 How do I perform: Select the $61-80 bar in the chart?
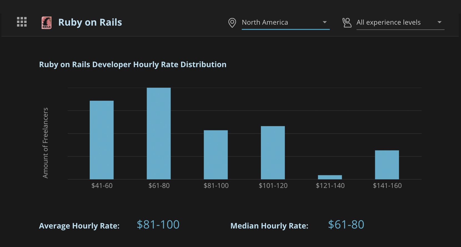tap(159, 133)
